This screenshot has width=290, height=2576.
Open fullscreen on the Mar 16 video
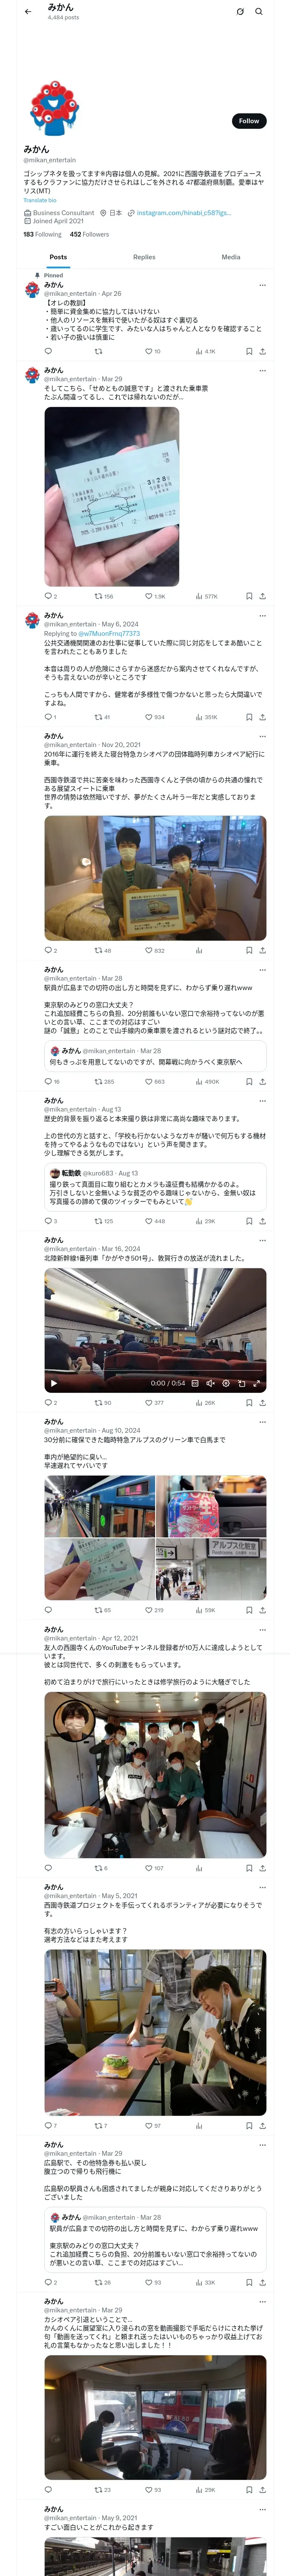click(x=256, y=1383)
